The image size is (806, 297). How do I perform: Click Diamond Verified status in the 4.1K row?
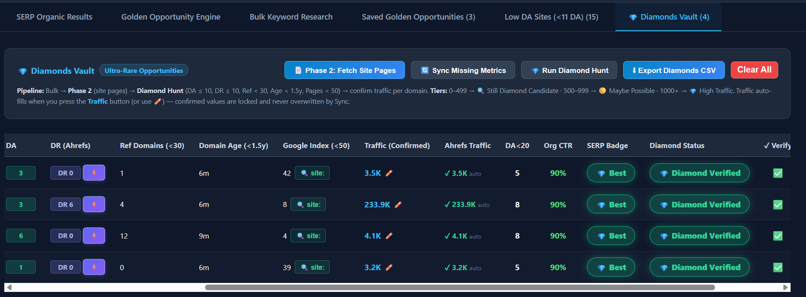[699, 236]
